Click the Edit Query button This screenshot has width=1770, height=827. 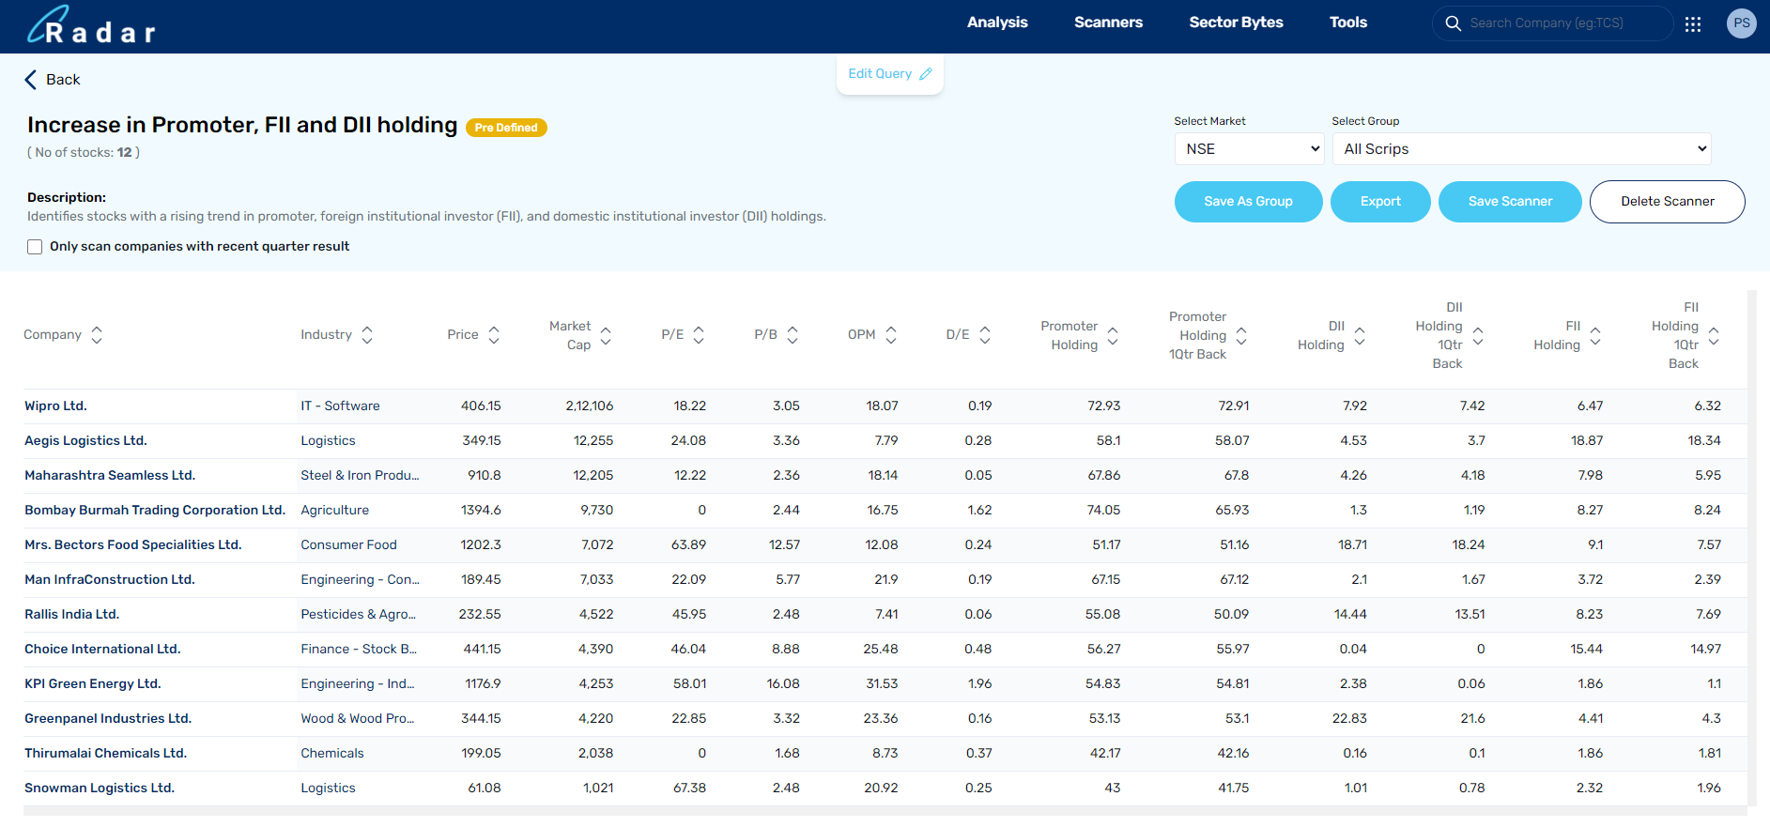pyautogui.click(x=889, y=74)
